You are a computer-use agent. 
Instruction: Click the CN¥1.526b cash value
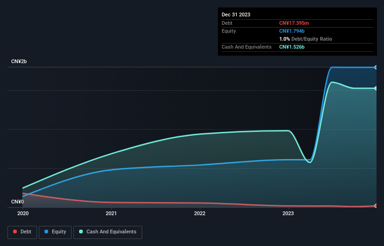292,47
